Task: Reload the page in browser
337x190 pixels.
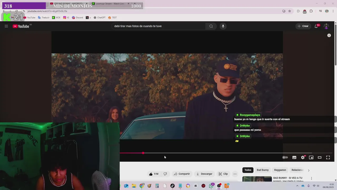Action: (x=16, y=11)
